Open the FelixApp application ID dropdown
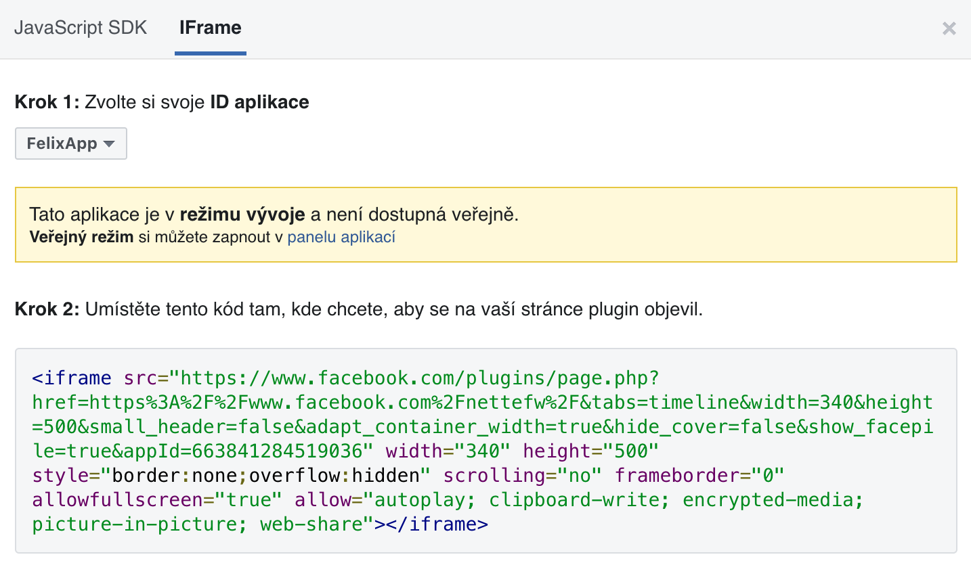Screen dimensions: 971x582 coord(71,143)
